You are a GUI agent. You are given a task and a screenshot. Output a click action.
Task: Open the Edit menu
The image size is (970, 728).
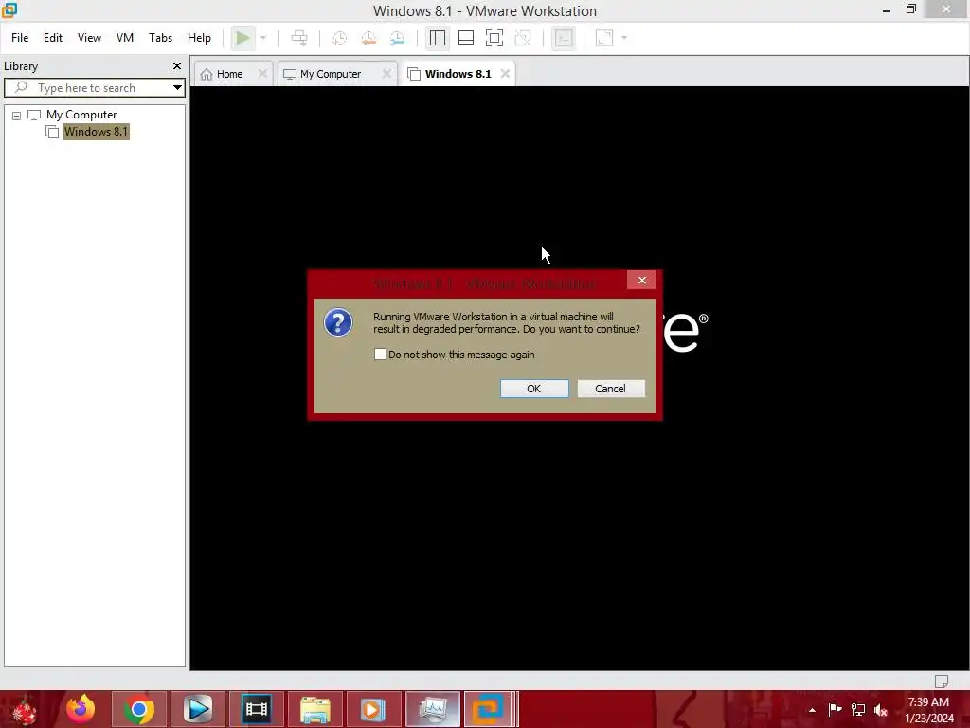[x=53, y=38]
